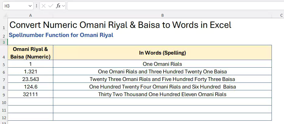This screenshot has width=284, height=124.
Task: Click the Name Box showing H3
Action: pyautogui.click(x=15, y=6)
